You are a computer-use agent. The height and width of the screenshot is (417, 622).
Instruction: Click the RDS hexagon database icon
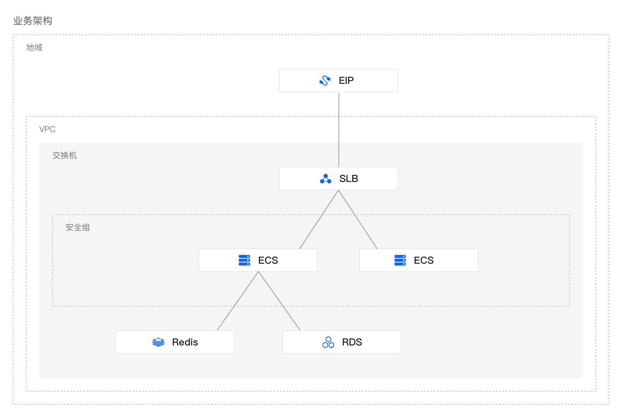(328, 342)
